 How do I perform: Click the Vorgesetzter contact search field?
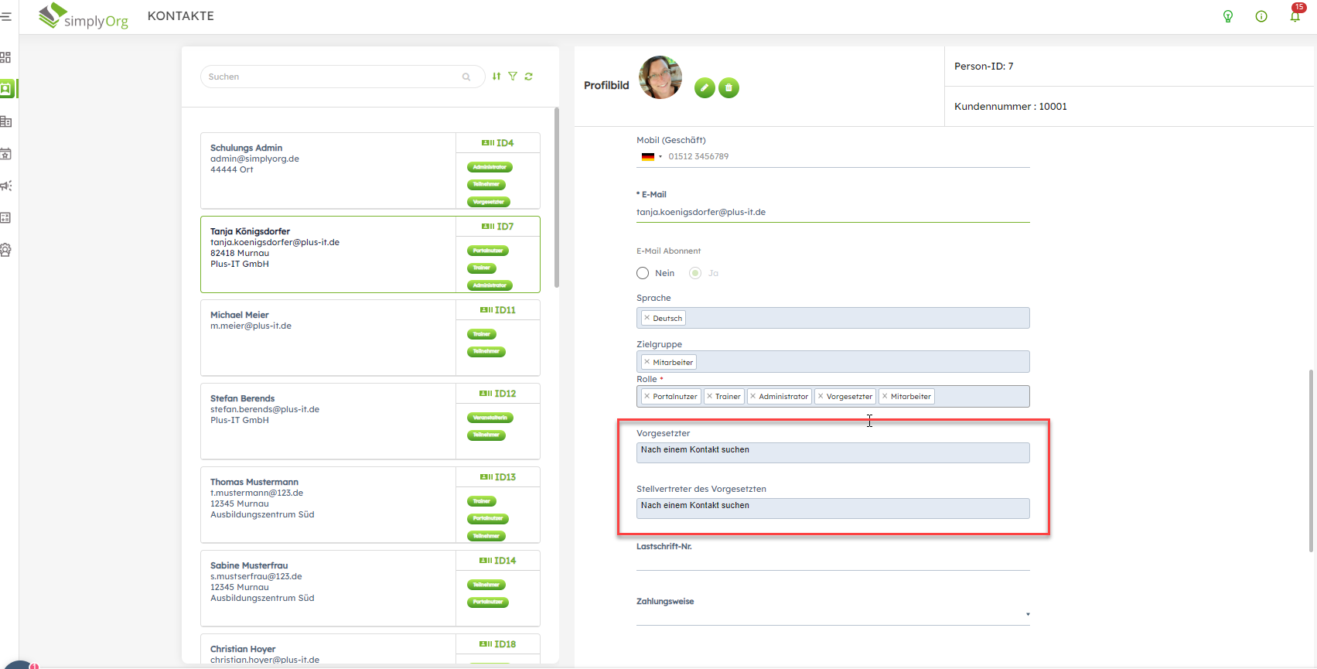click(x=832, y=452)
